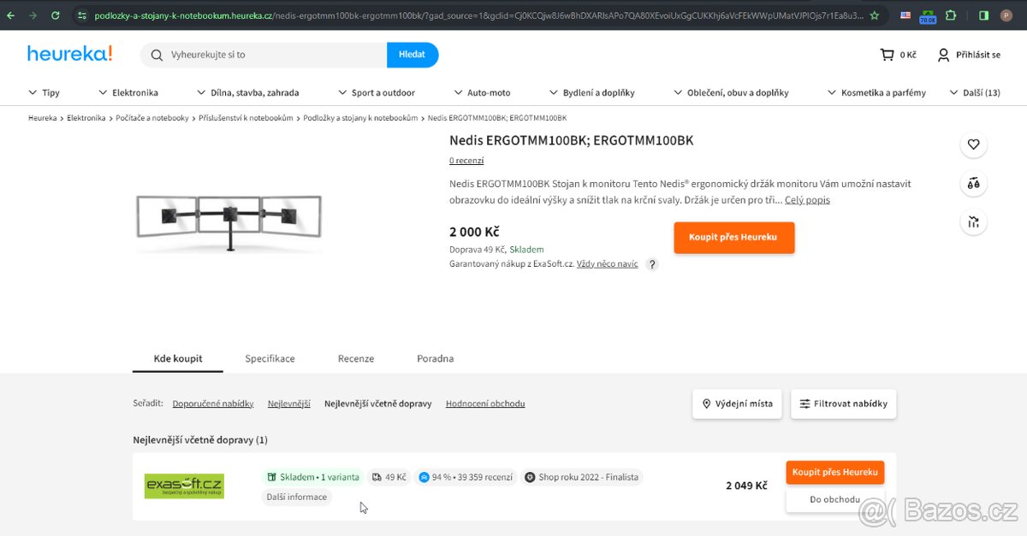Open Celý popis product description link
The image size is (1027, 536).
pos(807,199)
